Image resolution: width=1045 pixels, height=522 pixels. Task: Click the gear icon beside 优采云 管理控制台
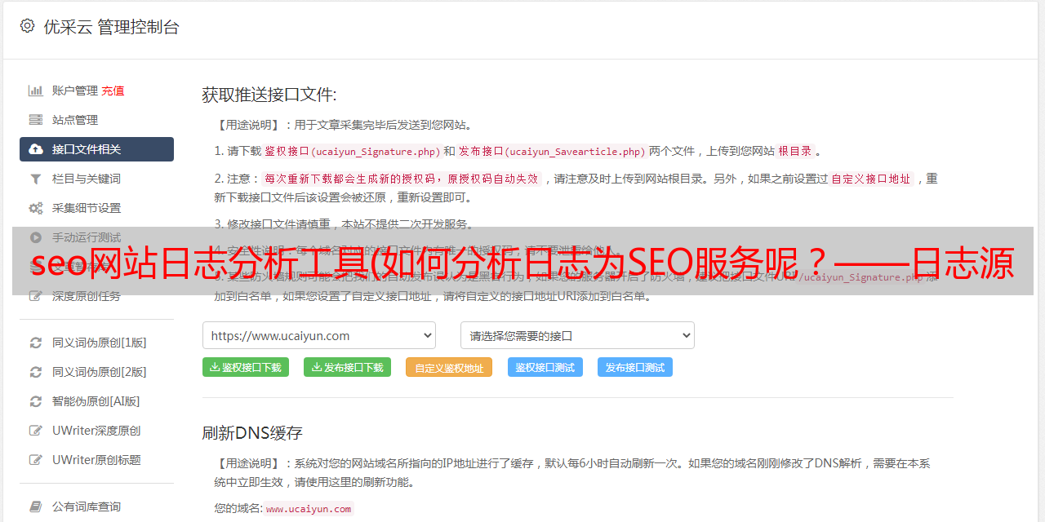click(27, 26)
